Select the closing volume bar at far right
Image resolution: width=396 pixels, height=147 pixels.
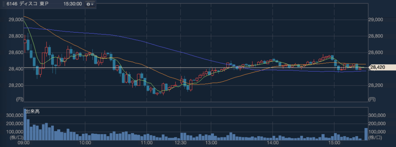tap(366, 134)
